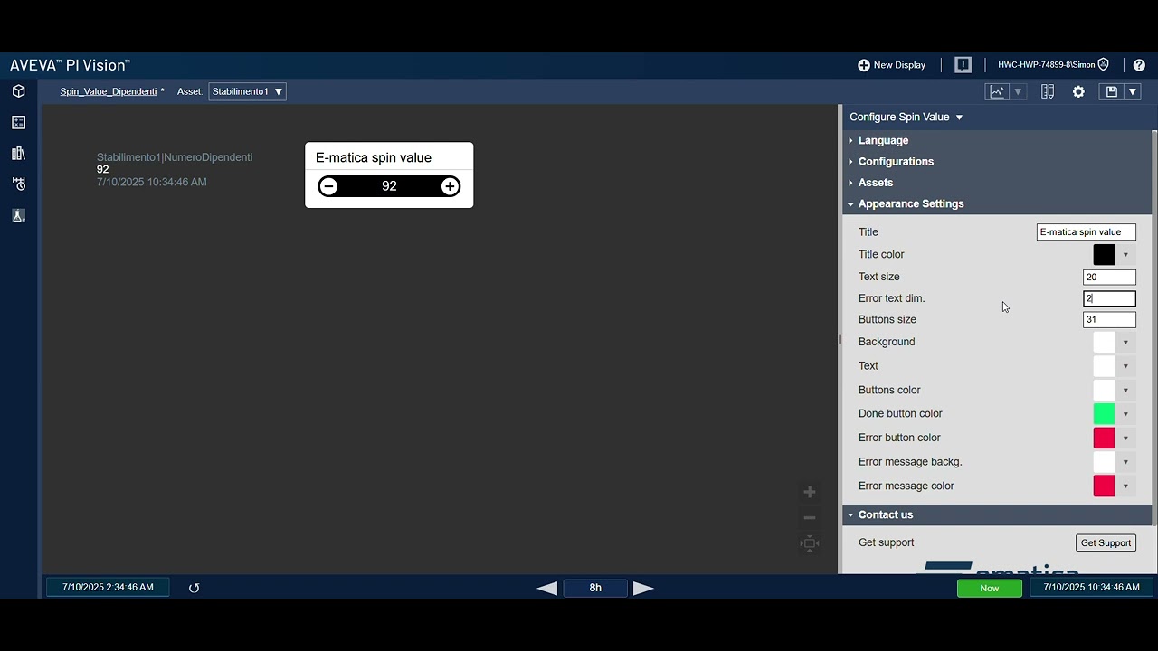1158x651 pixels.
Task: Click the Title input field
Action: click(1086, 231)
